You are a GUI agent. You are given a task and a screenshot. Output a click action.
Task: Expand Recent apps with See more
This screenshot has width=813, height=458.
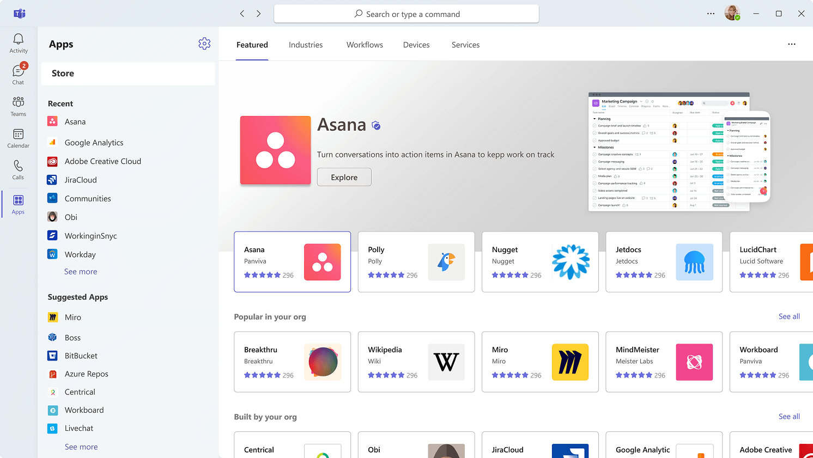click(81, 272)
